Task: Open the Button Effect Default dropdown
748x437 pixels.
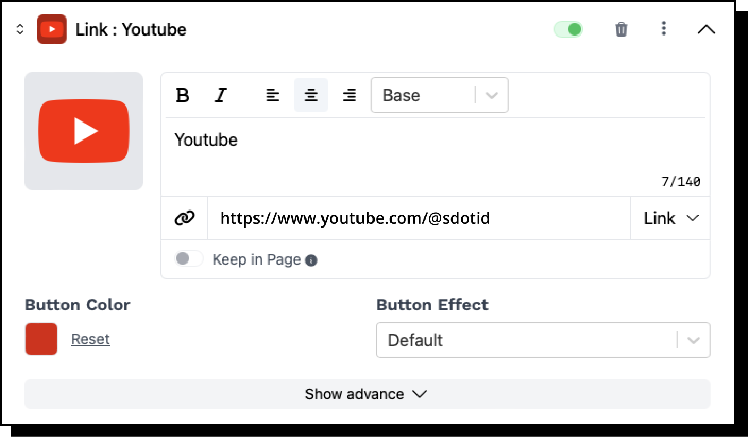Action: click(543, 340)
